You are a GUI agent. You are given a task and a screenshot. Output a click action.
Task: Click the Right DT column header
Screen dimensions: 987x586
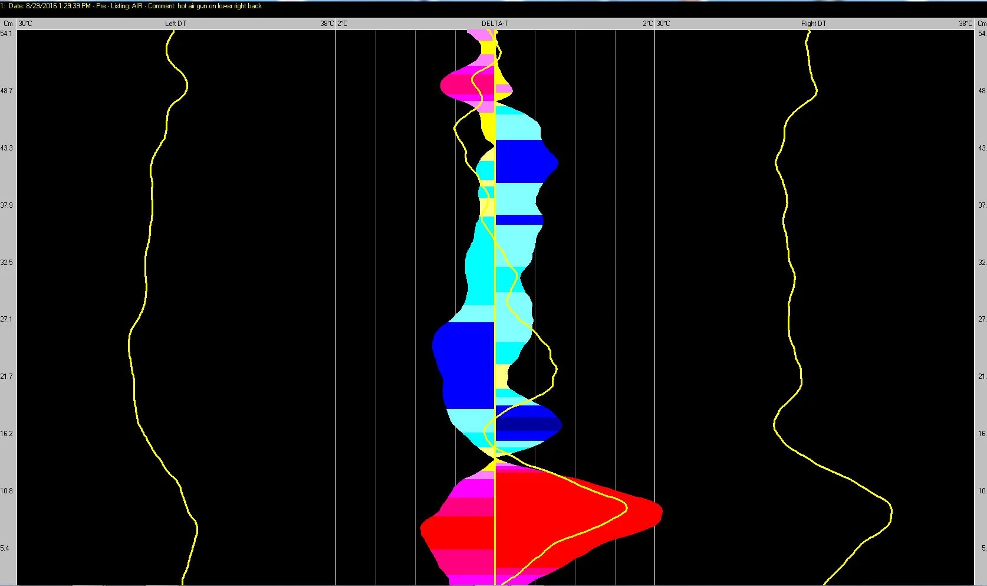(x=813, y=24)
